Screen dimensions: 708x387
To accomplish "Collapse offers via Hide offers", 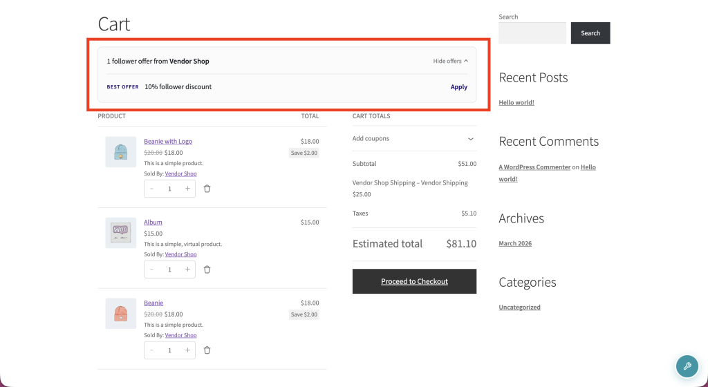I will coord(450,61).
